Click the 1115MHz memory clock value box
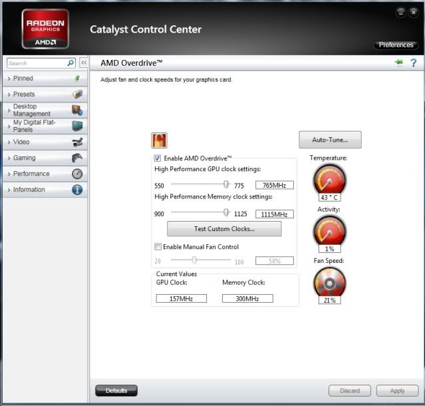 [274, 214]
